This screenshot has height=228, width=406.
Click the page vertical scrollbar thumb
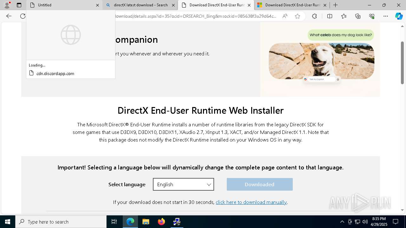point(403,62)
